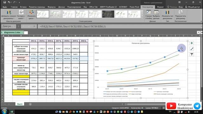Screen dimensions: 203x114
Task: Click the Помощник lightbulb search box
Action: (172, 7)
